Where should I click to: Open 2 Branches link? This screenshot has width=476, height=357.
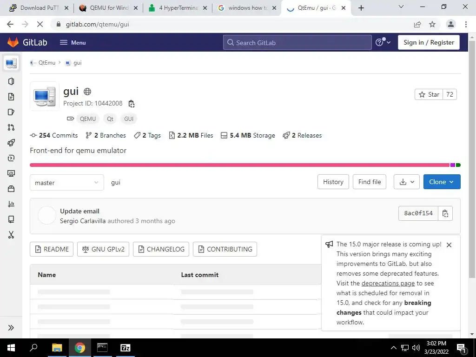click(x=106, y=135)
